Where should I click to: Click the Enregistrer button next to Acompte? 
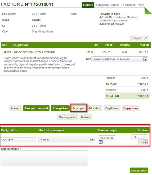60,108
